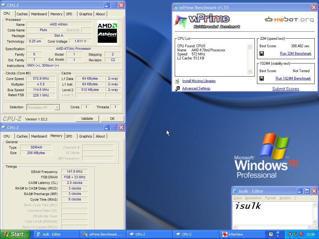Click the wPrime title bar icon
Image resolution: width=319 pixels, height=239 pixels.
coord(175,7)
